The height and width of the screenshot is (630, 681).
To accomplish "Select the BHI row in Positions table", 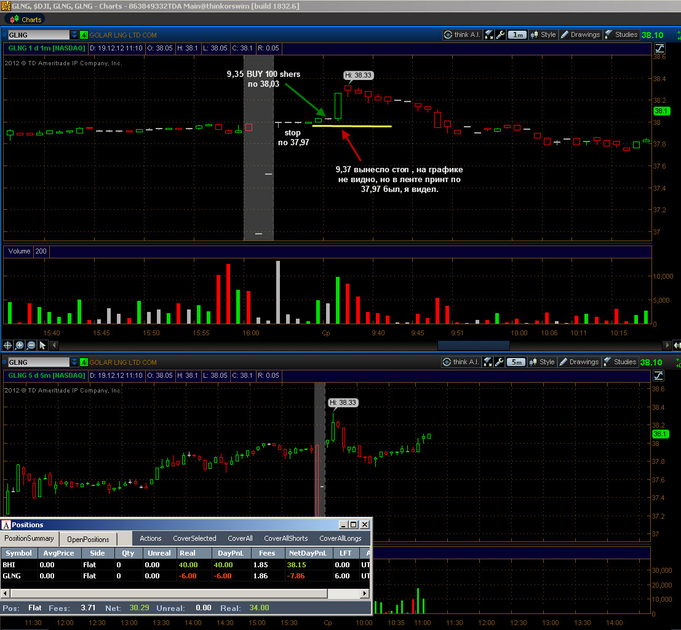I will pos(186,565).
